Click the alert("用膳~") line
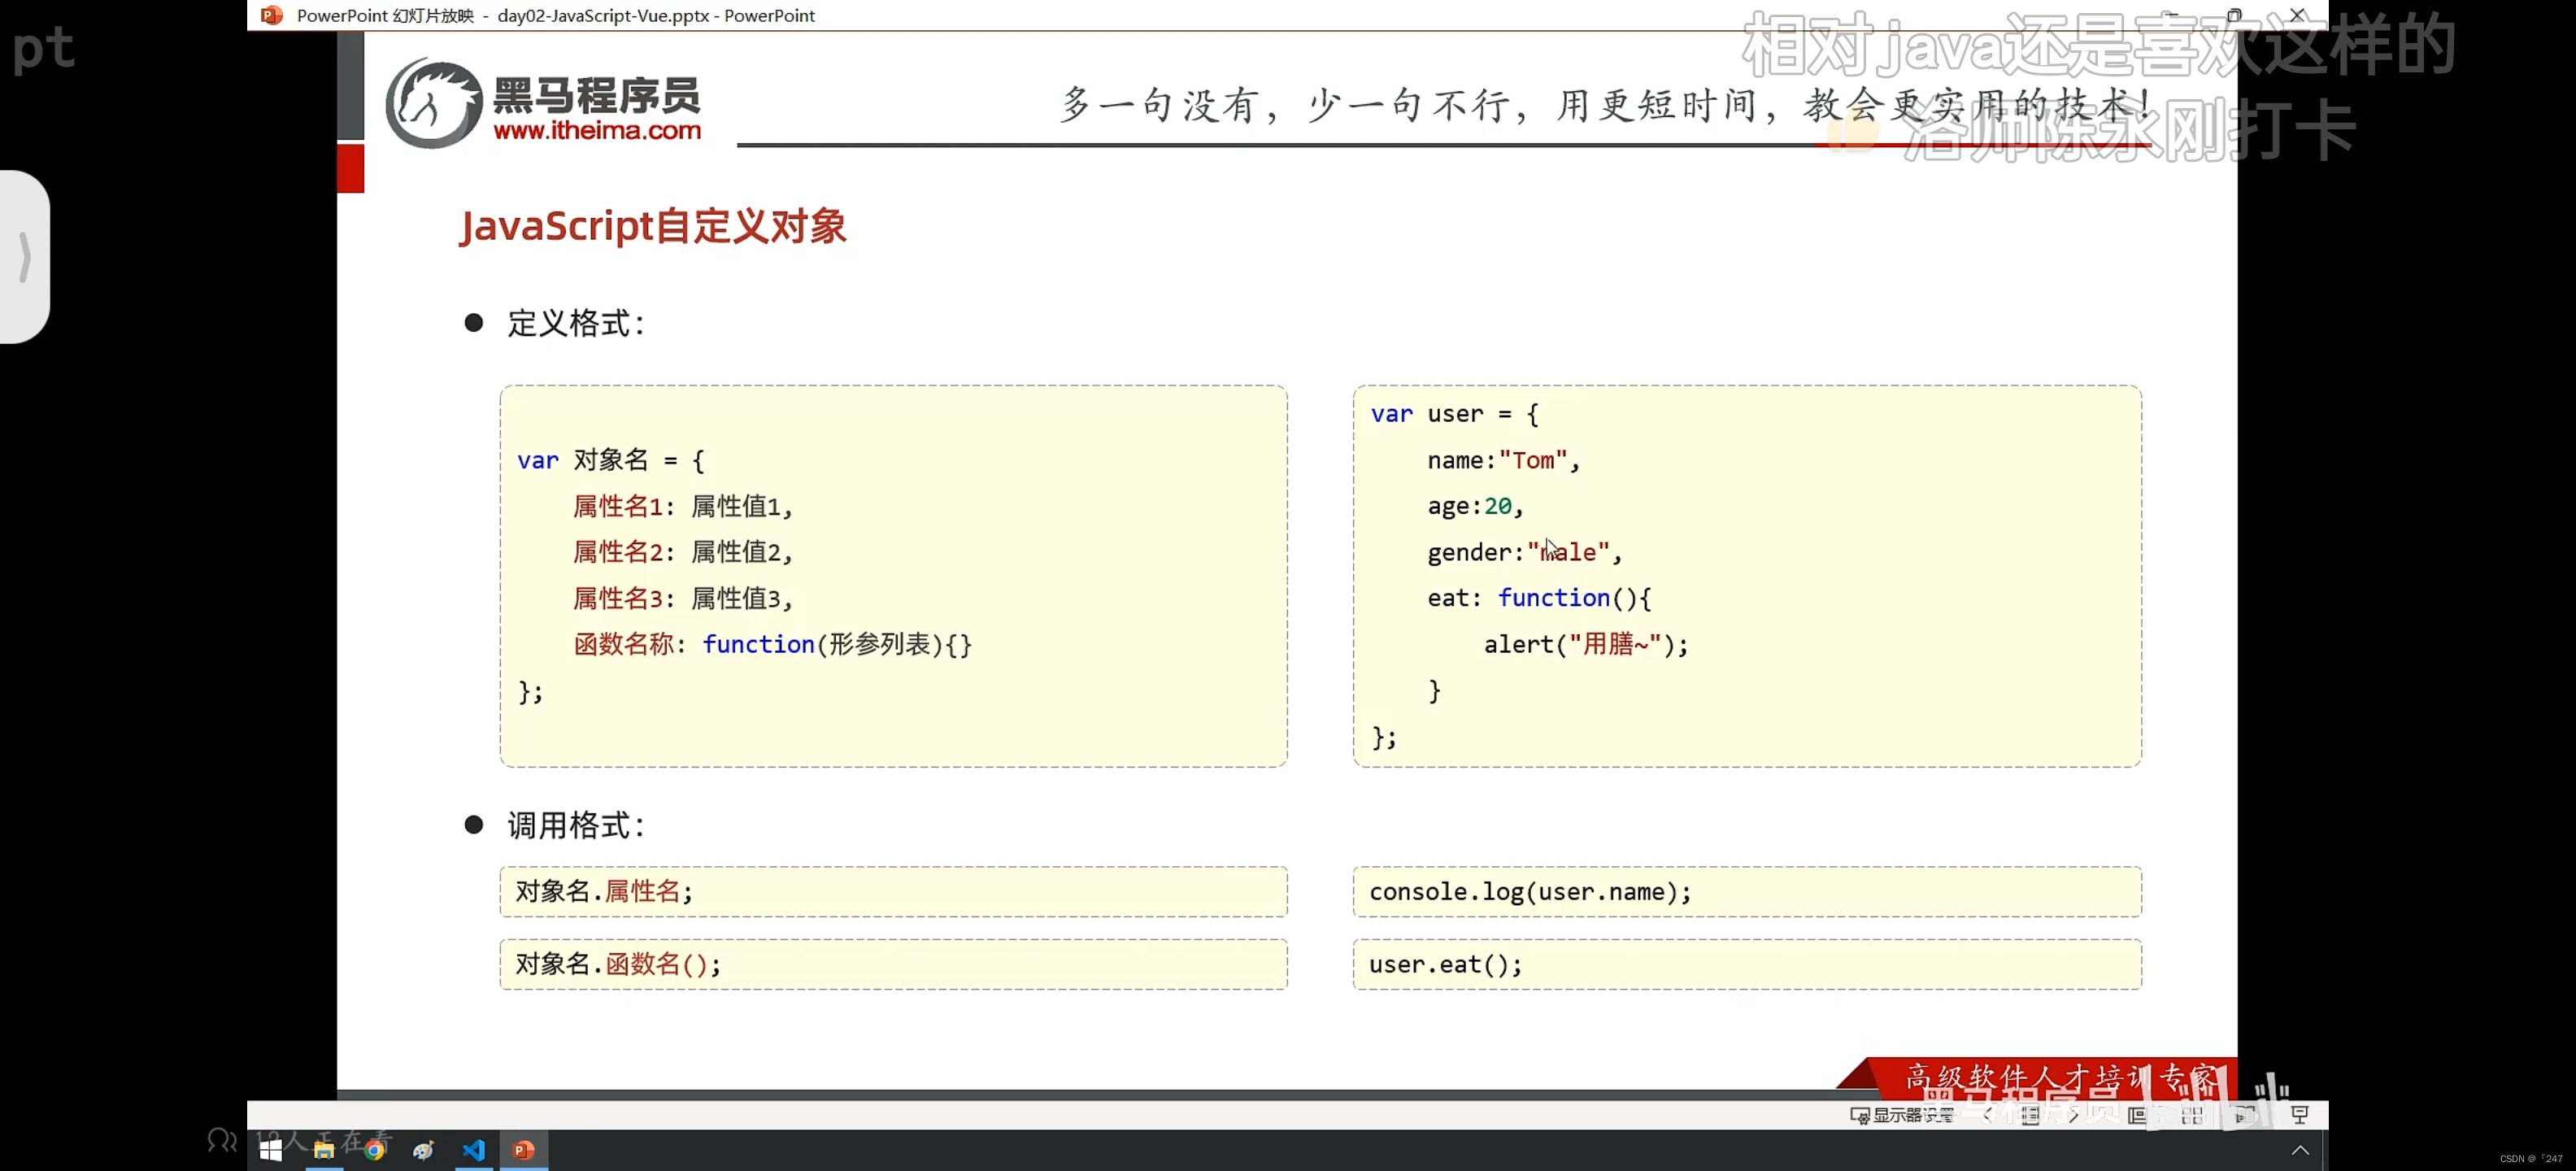This screenshot has height=1171, width=2576. pos(1586,644)
